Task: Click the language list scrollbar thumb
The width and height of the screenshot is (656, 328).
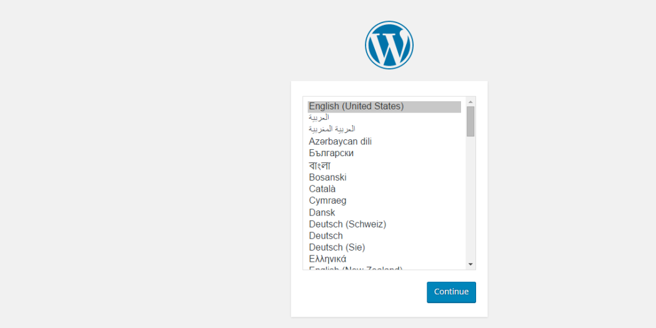Action: [x=470, y=121]
